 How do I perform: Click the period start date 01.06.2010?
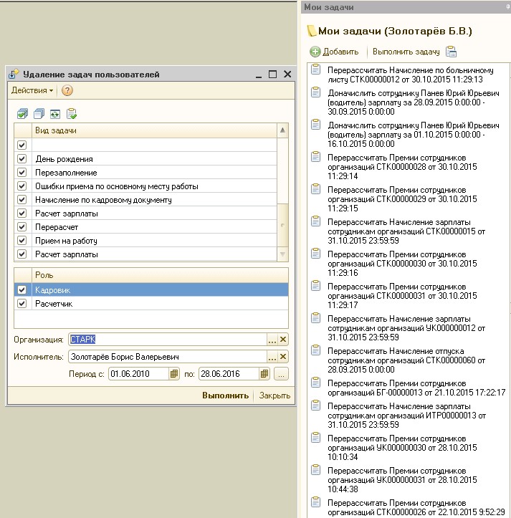(139, 374)
